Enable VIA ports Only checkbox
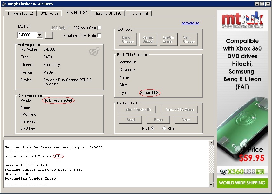Viewport: 272px width, 194px height. tap(99, 28)
